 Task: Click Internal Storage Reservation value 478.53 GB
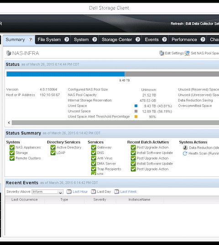(x=148, y=101)
